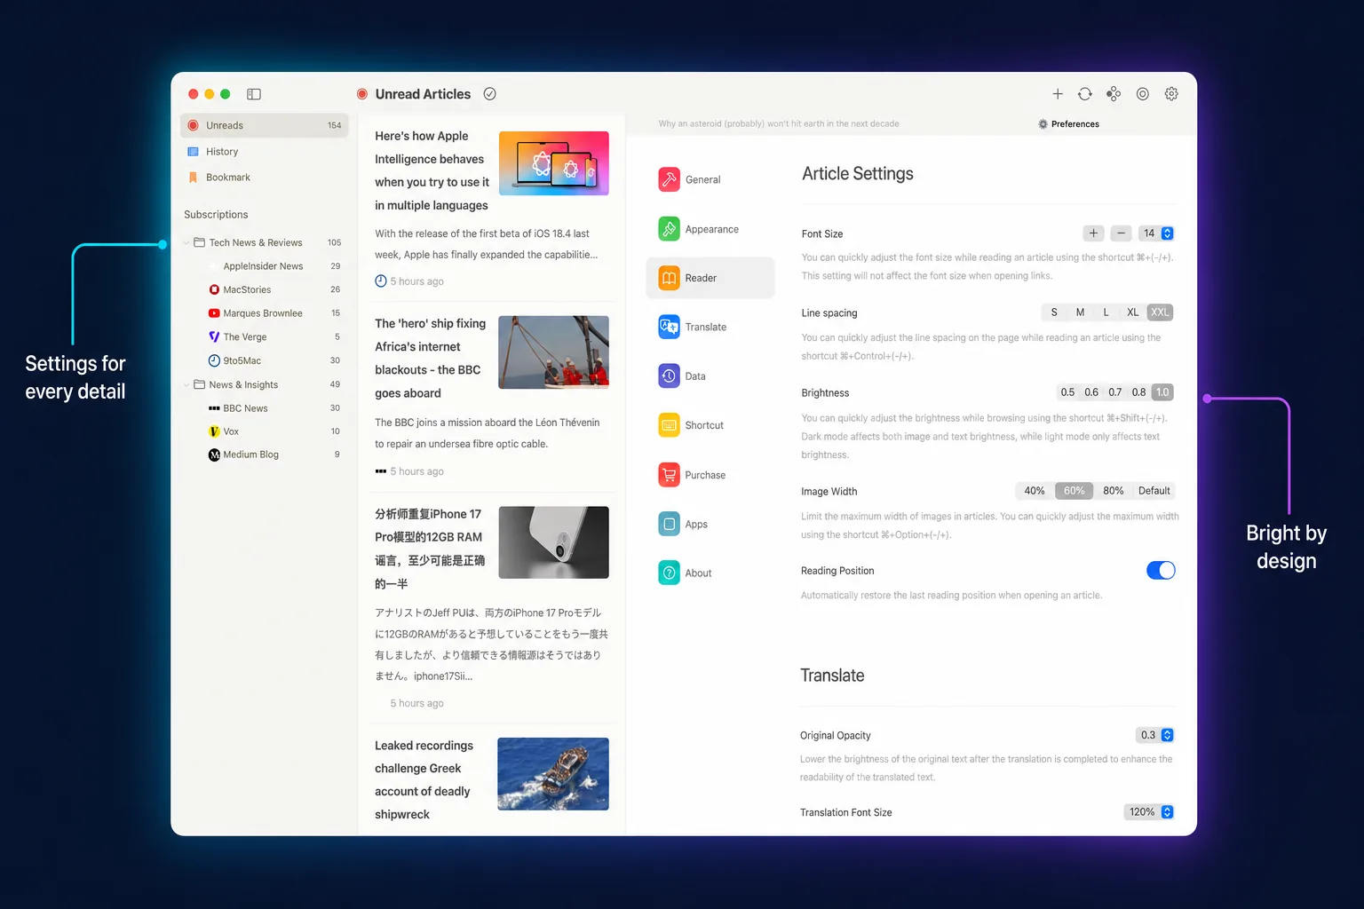Viewport: 1364px width, 909px height.
Task: Open the Greek shipwreck article thumbnail
Action: pos(553,774)
